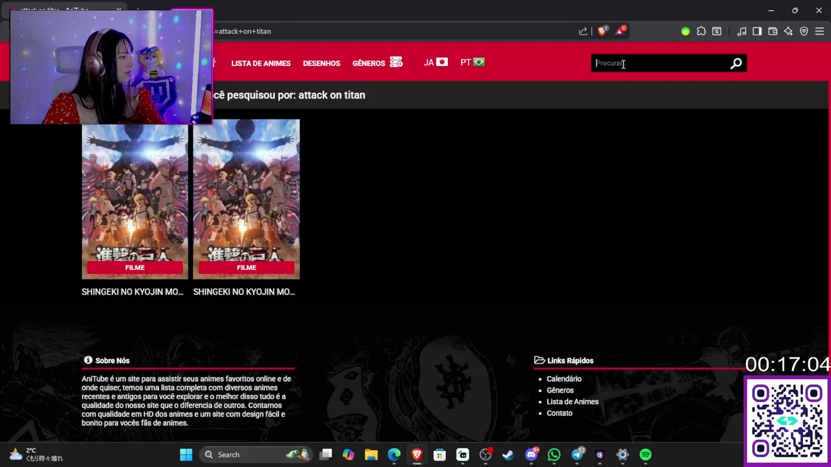Click FILME label on second poster
This screenshot has width=831, height=467.
click(x=246, y=267)
